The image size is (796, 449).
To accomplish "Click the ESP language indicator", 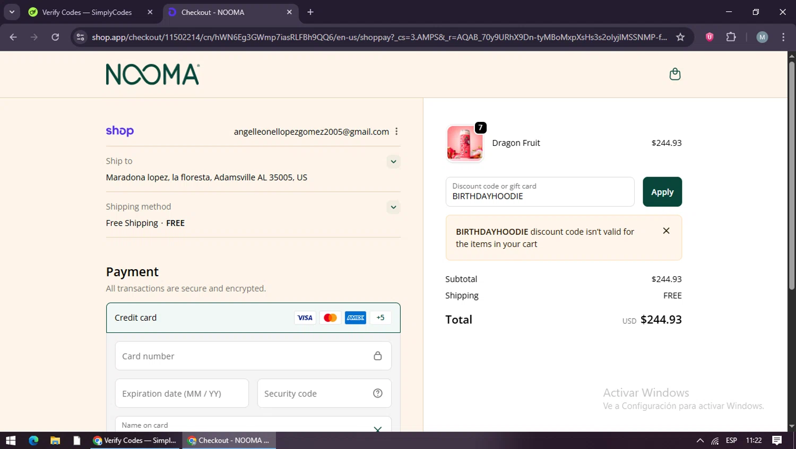I will pyautogui.click(x=731, y=441).
